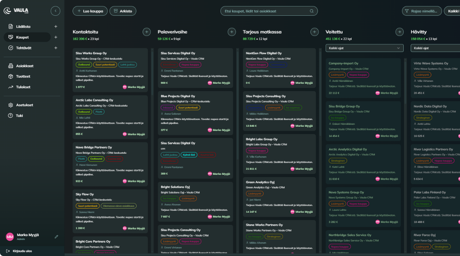Click the Marko Myyjä avatar in the Sky Flow card
The height and width of the screenshot is (256, 460).
point(125,228)
